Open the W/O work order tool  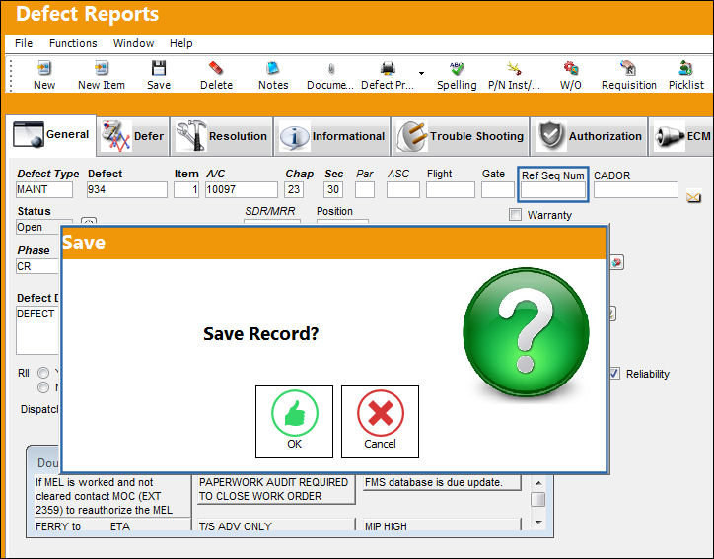click(571, 75)
